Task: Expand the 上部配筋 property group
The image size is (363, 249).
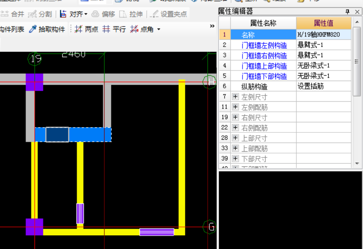Action: coord(235,148)
